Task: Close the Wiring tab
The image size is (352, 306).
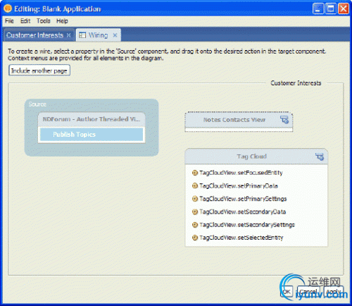Action: tap(115, 35)
